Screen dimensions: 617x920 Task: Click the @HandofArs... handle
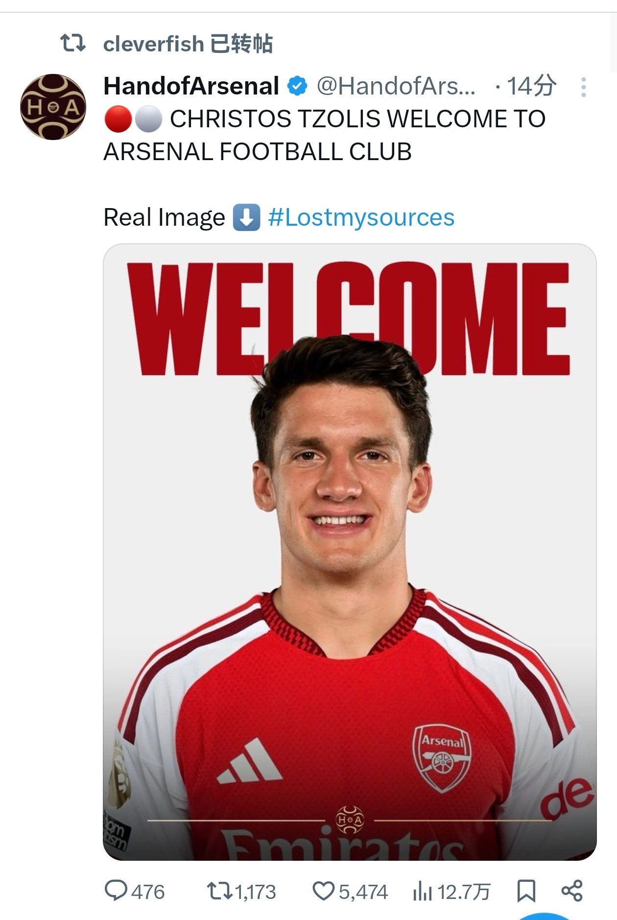(396, 86)
